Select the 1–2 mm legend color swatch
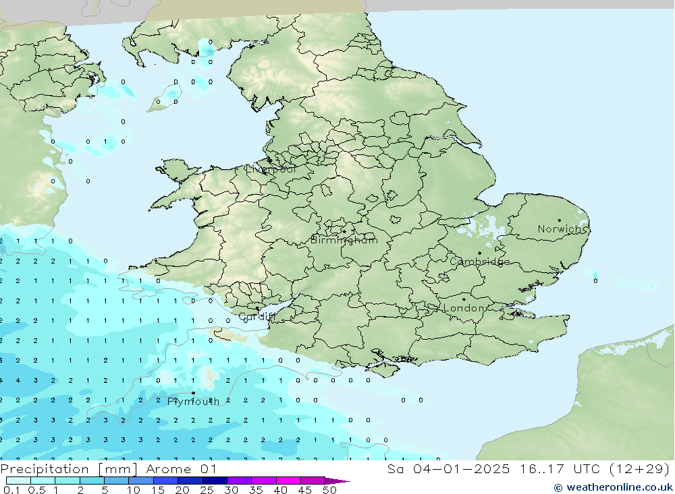This screenshot has width=675, height=494. pyautogui.click(x=67, y=481)
